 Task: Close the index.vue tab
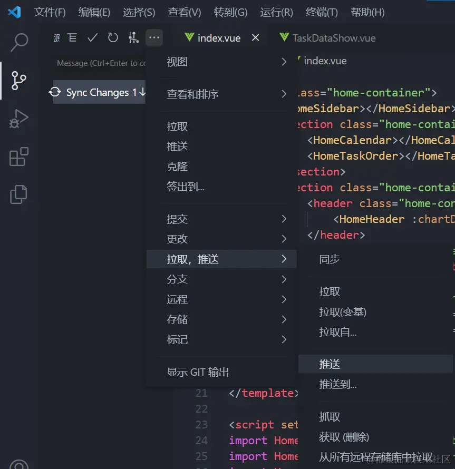point(255,38)
